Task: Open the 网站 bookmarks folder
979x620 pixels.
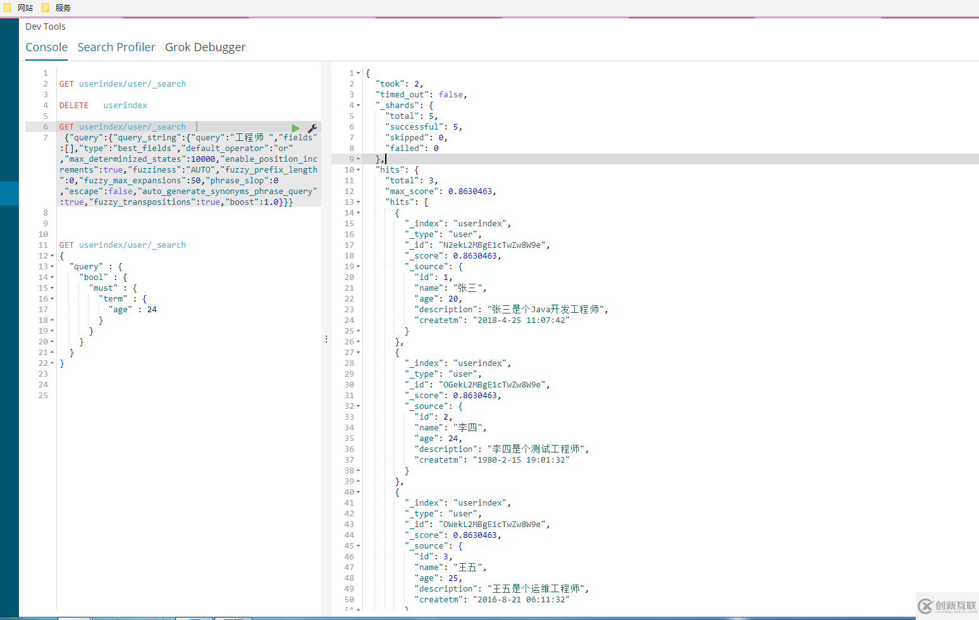Action: coord(18,8)
